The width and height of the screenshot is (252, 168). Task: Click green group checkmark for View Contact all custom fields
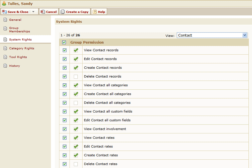(x=76, y=112)
